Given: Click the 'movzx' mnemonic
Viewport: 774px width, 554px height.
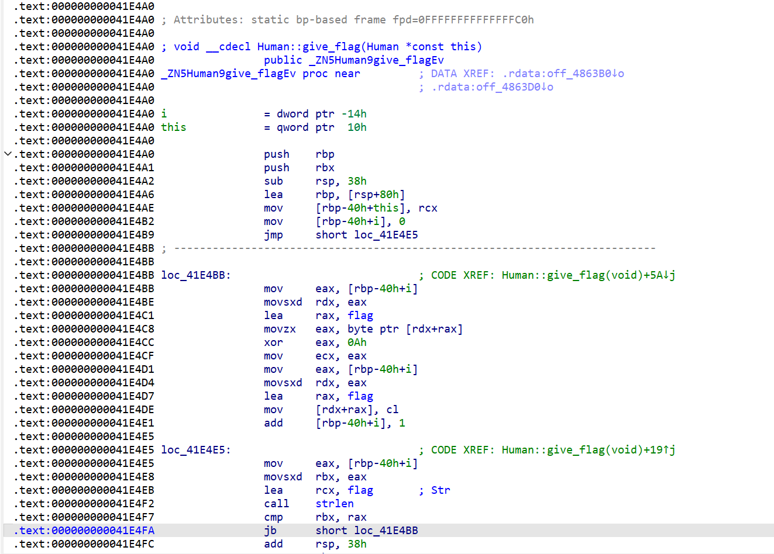Looking at the screenshot, I should 280,329.
